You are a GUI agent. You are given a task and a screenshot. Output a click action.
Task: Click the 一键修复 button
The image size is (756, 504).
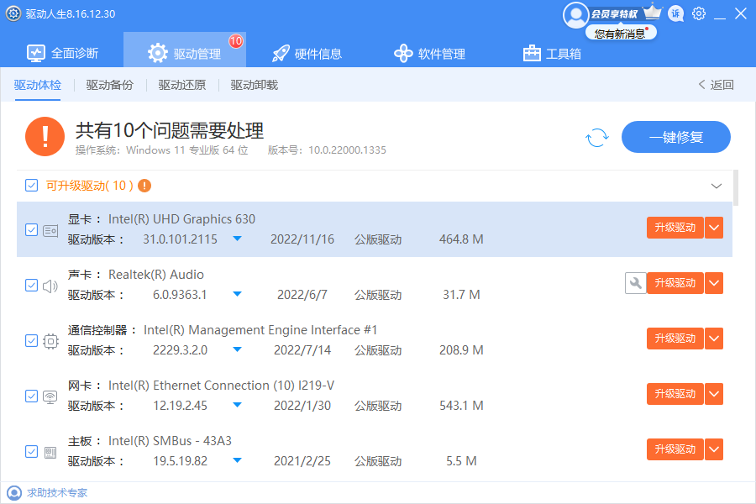point(675,137)
